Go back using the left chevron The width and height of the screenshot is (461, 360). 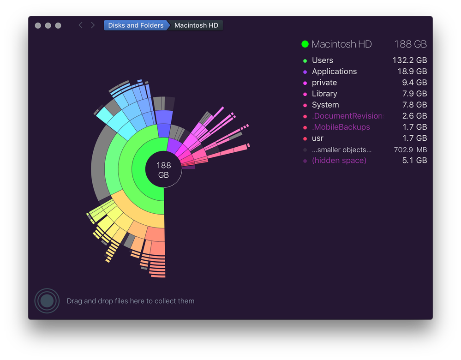coord(81,25)
